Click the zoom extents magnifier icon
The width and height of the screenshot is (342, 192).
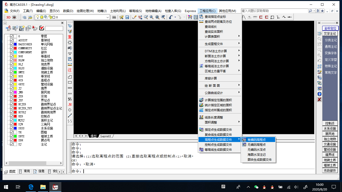point(157,17)
